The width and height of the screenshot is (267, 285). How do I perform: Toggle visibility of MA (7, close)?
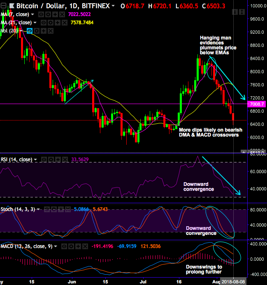click(x=41, y=14)
